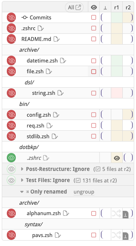
Task: Toggle red eye icon beside file.zsh
Action: coord(11,71)
